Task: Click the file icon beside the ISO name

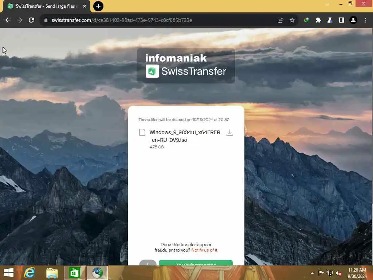Action: (x=142, y=132)
